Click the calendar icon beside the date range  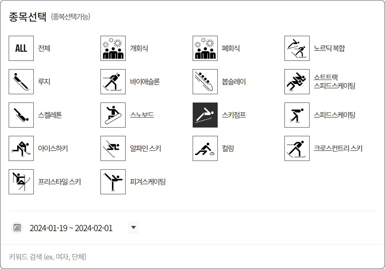pyautogui.click(x=17, y=228)
